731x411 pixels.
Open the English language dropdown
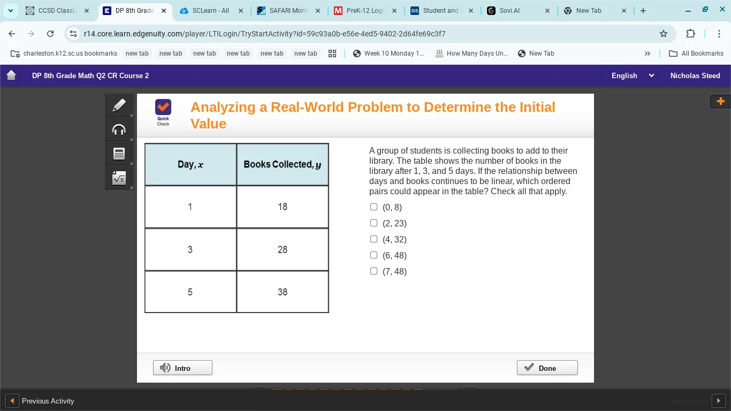(x=633, y=75)
